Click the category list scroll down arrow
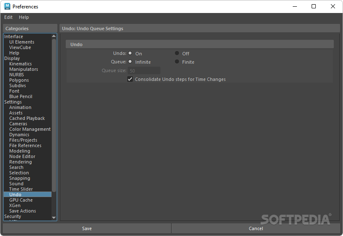Screen dimensions: 343x236 point(54,218)
